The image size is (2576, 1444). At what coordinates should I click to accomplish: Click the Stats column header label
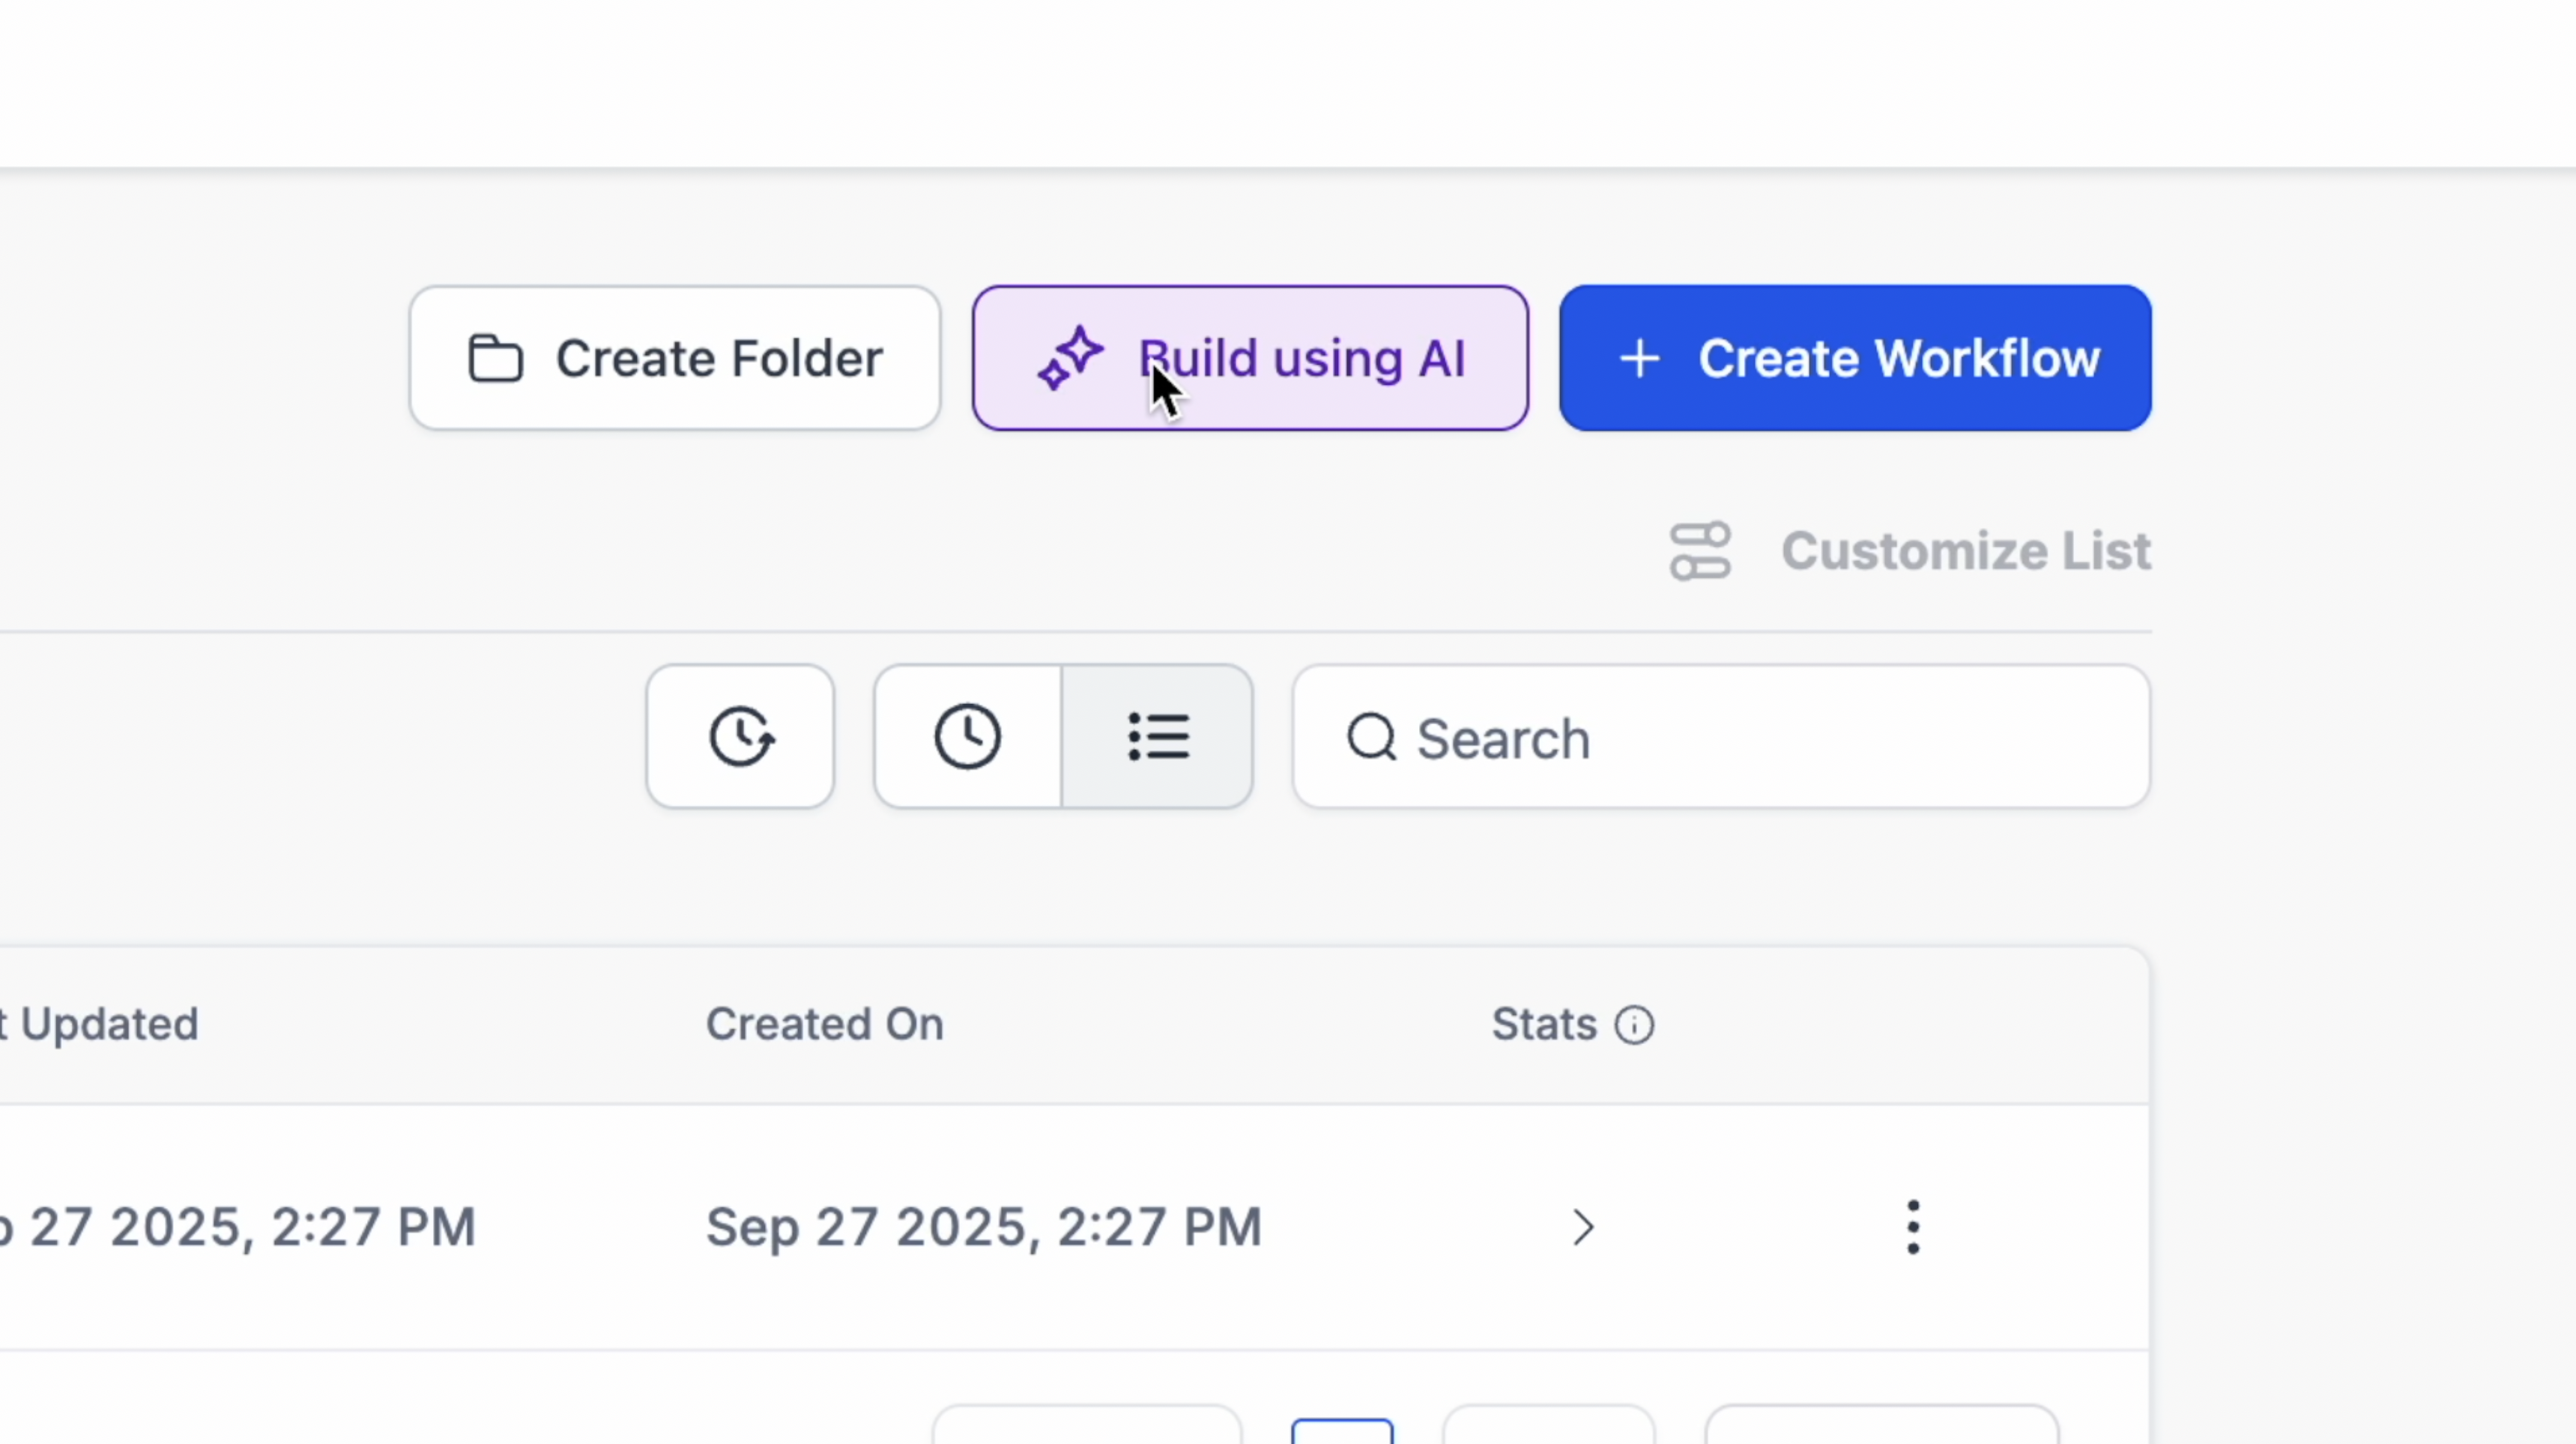tap(1543, 1025)
